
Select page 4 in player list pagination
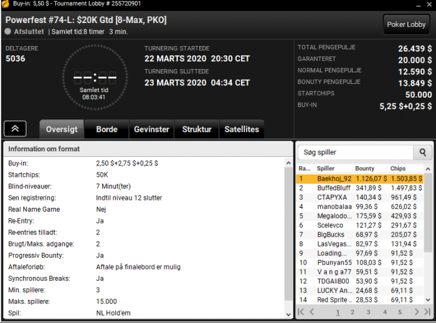pos(385,312)
